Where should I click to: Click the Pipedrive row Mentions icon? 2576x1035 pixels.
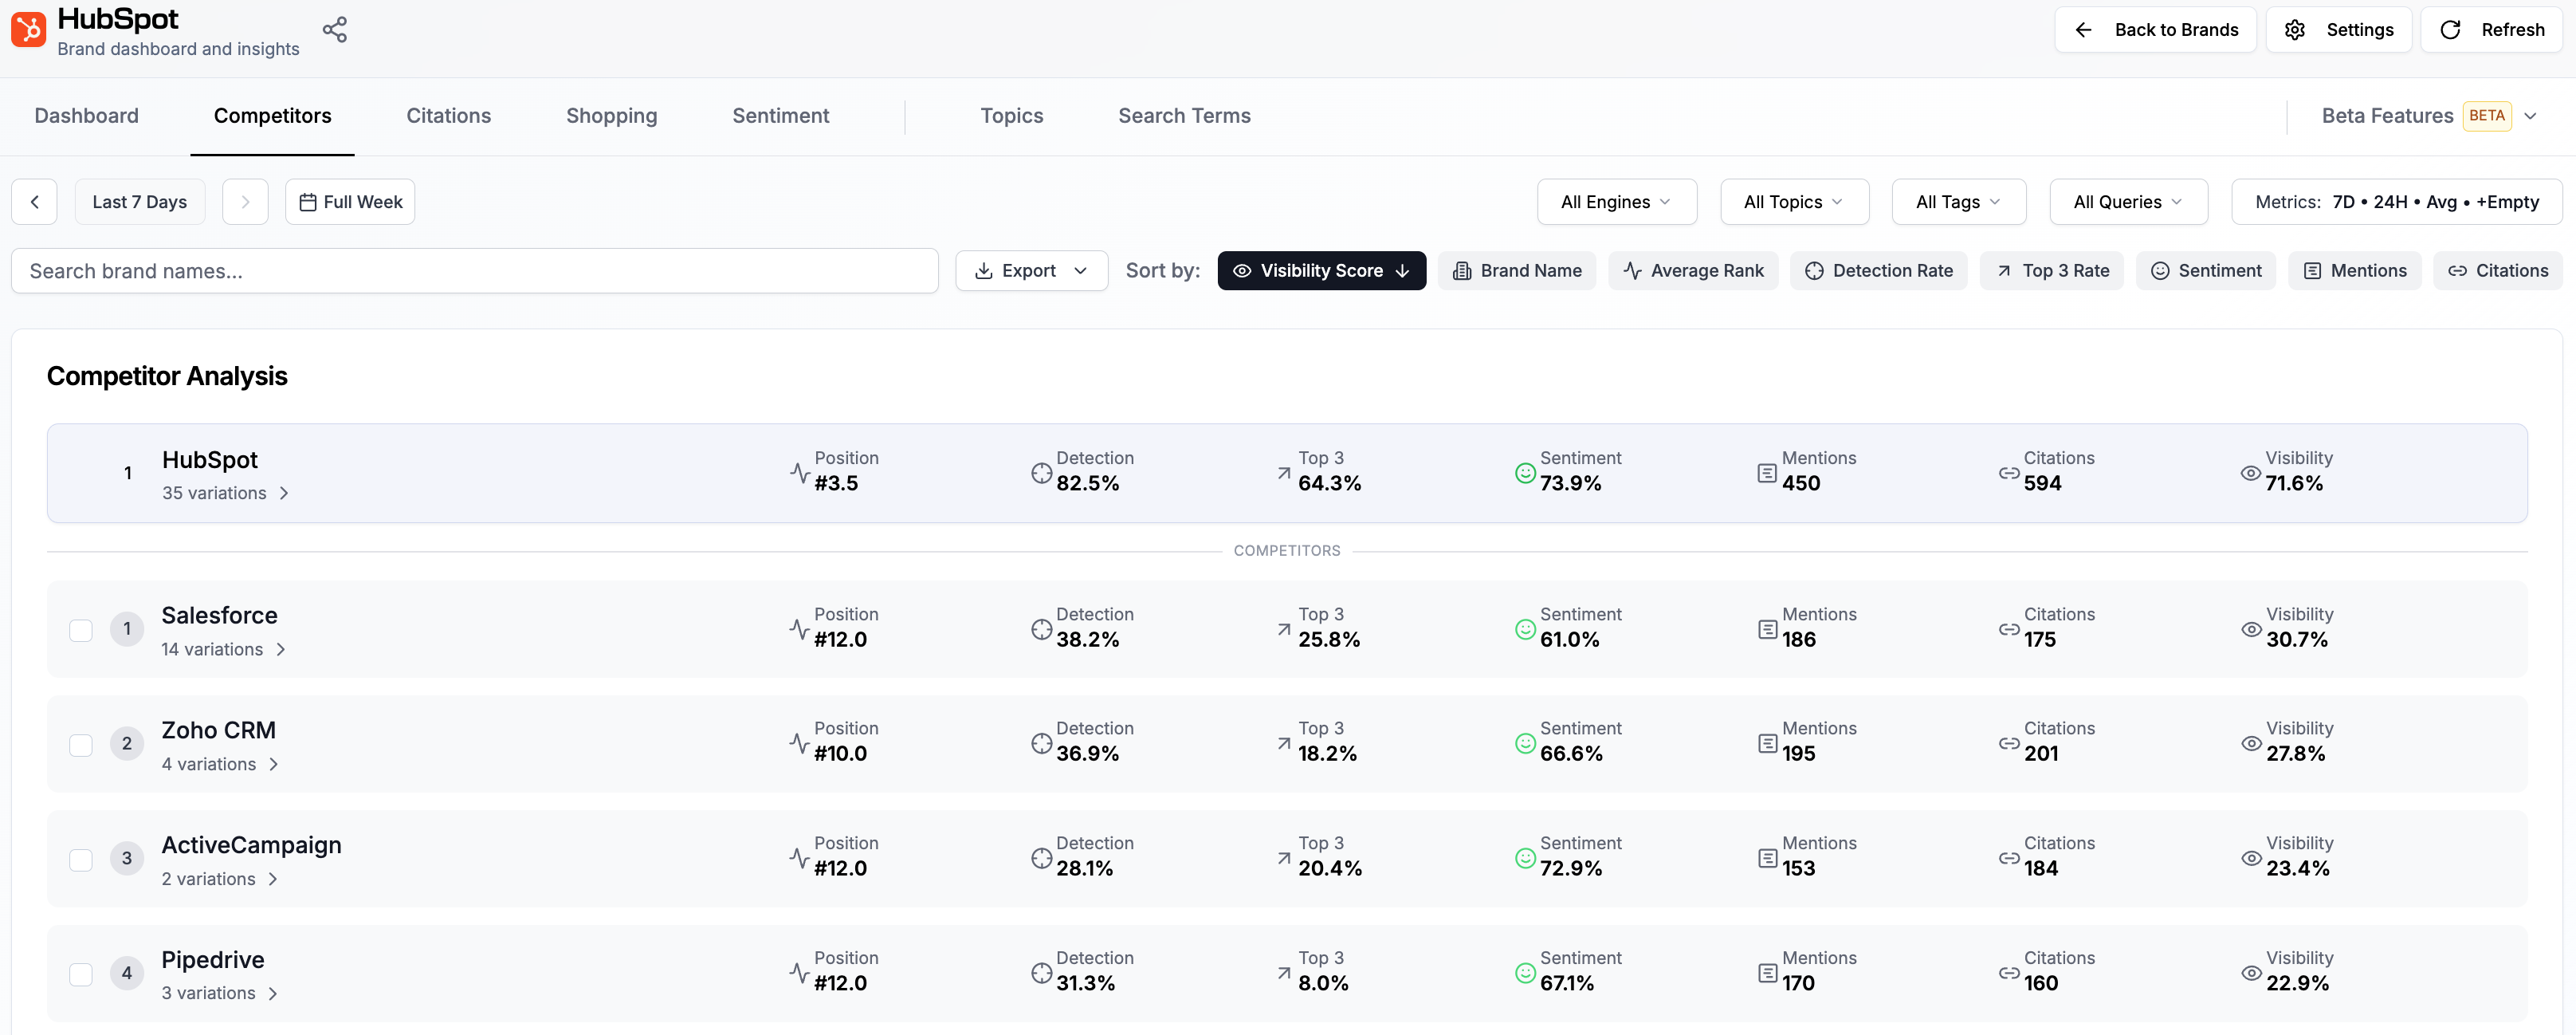coord(1767,973)
